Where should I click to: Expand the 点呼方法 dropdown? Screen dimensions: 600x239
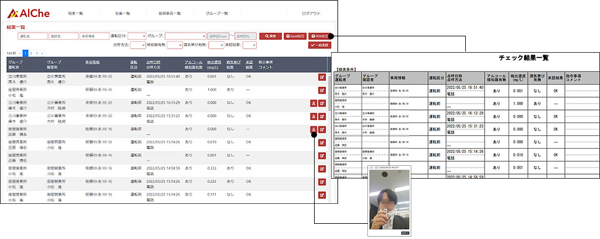tap(138, 45)
